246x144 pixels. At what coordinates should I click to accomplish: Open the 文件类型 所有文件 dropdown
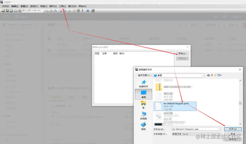coord(196,134)
